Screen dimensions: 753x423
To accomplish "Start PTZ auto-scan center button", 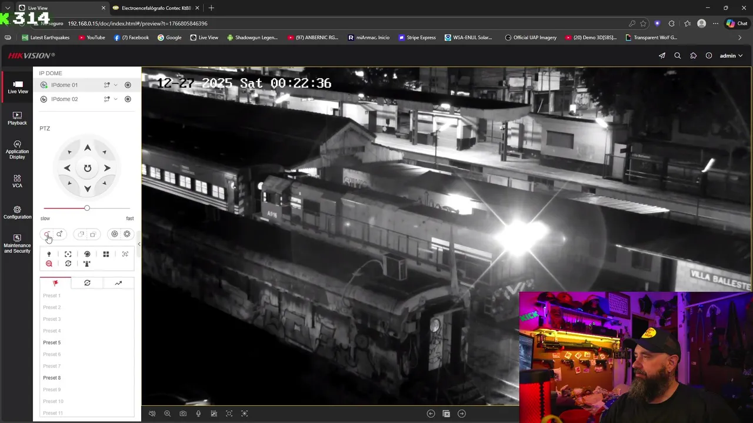I will [x=87, y=168].
